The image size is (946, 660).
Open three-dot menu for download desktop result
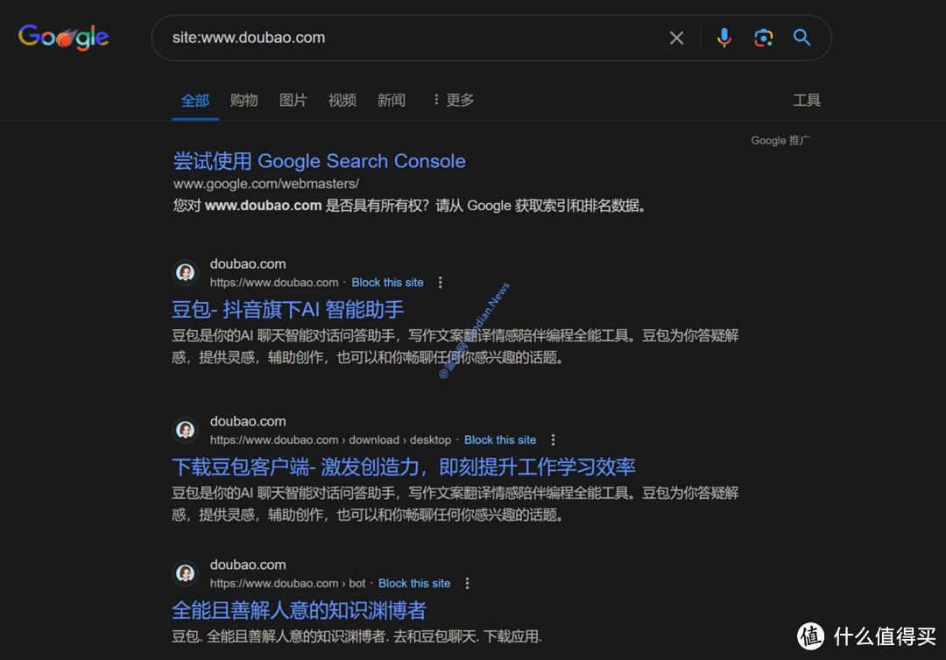[554, 440]
